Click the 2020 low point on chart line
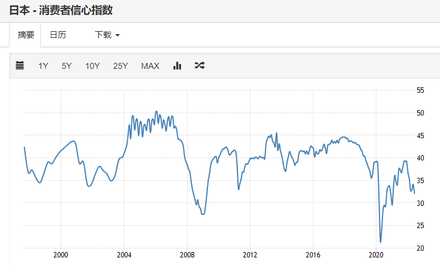 click(x=381, y=242)
